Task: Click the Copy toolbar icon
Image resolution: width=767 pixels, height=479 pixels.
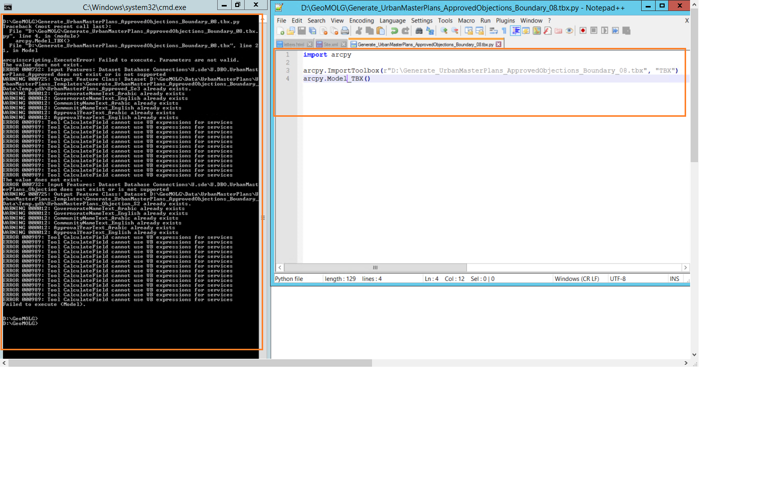Action: tap(370, 31)
